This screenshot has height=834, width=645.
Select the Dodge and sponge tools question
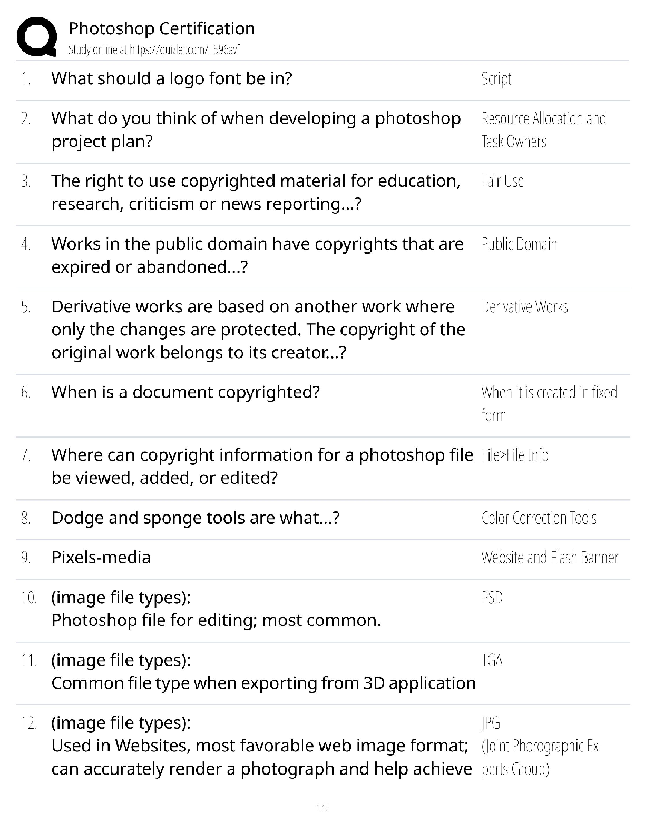tap(195, 518)
